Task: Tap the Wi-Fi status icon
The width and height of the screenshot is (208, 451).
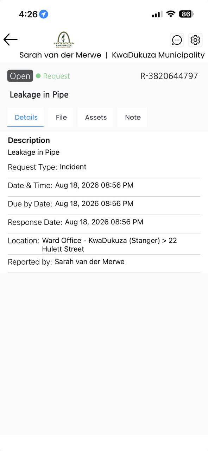Action: pyautogui.click(x=171, y=14)
